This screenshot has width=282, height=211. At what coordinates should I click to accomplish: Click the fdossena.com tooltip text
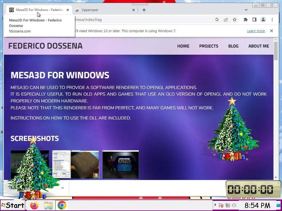point(20,31)
